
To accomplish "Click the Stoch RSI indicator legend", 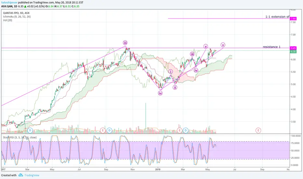I will (x=20, y=137).
